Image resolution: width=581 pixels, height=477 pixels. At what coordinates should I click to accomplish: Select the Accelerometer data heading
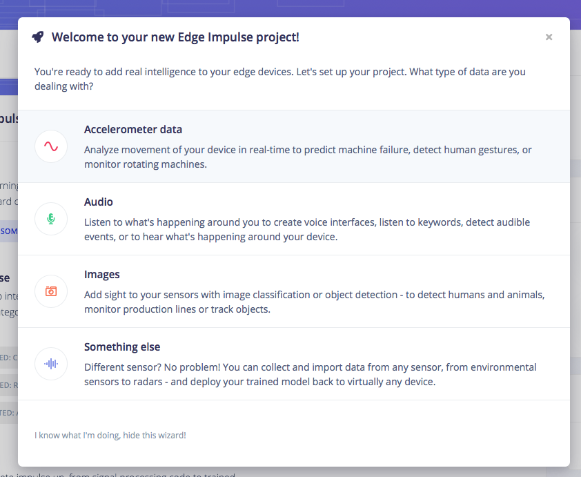point(133,129)
